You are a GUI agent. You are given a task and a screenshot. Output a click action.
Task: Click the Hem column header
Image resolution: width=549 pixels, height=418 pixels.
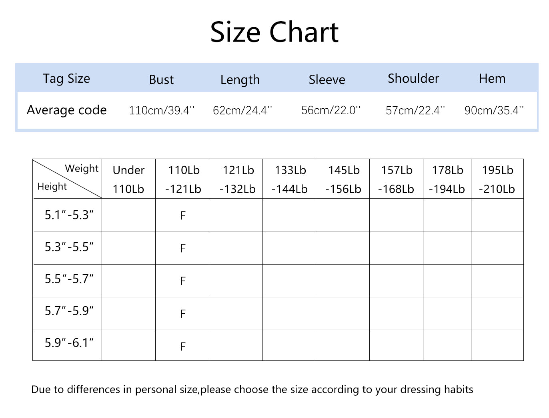[492, 78]
